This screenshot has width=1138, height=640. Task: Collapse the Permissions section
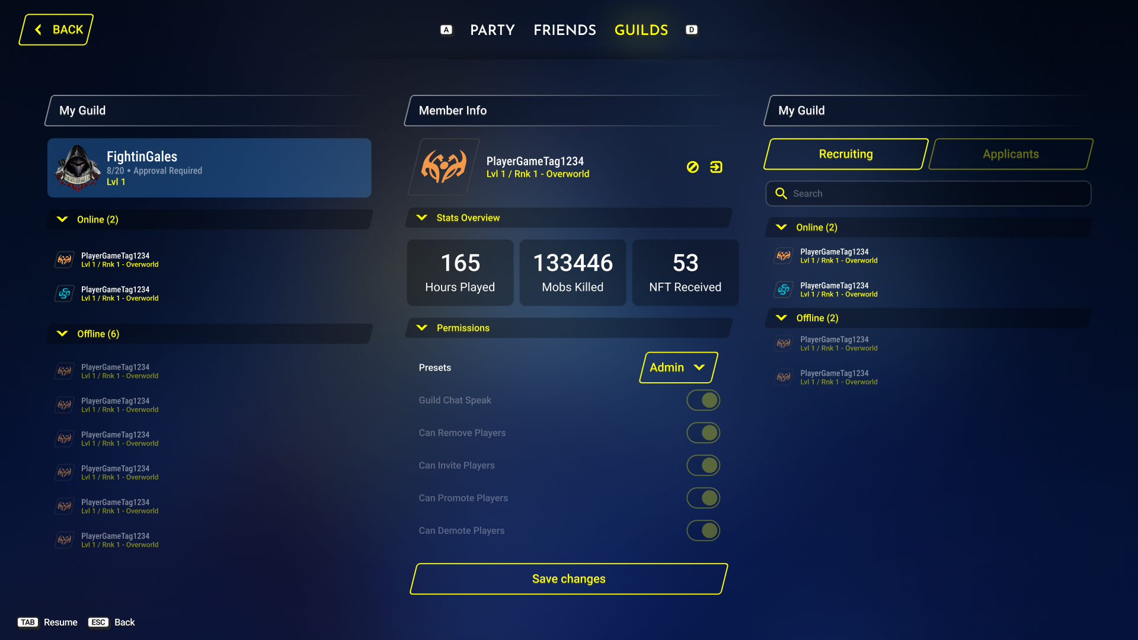pyautogui.click(x=569, y=328)
